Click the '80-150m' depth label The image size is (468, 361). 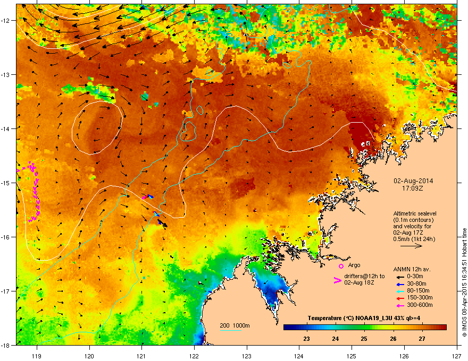click(x=418, y=290)
